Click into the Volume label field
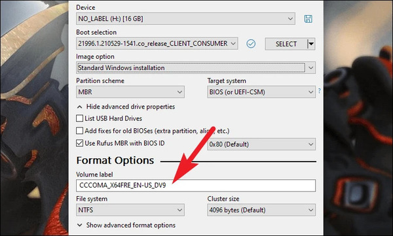The width and height of the screenshot is (393, 236). [196, 186]
